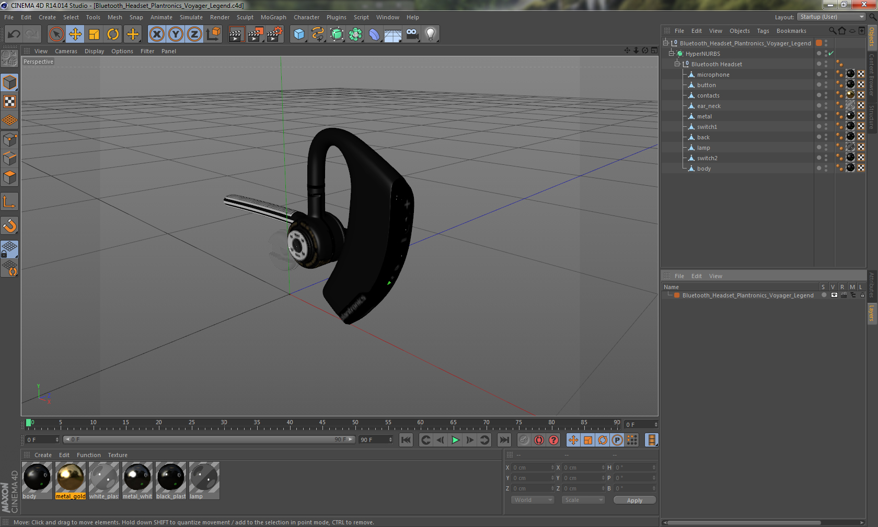
Task: Open the Simulate menu
Action: 191,17
